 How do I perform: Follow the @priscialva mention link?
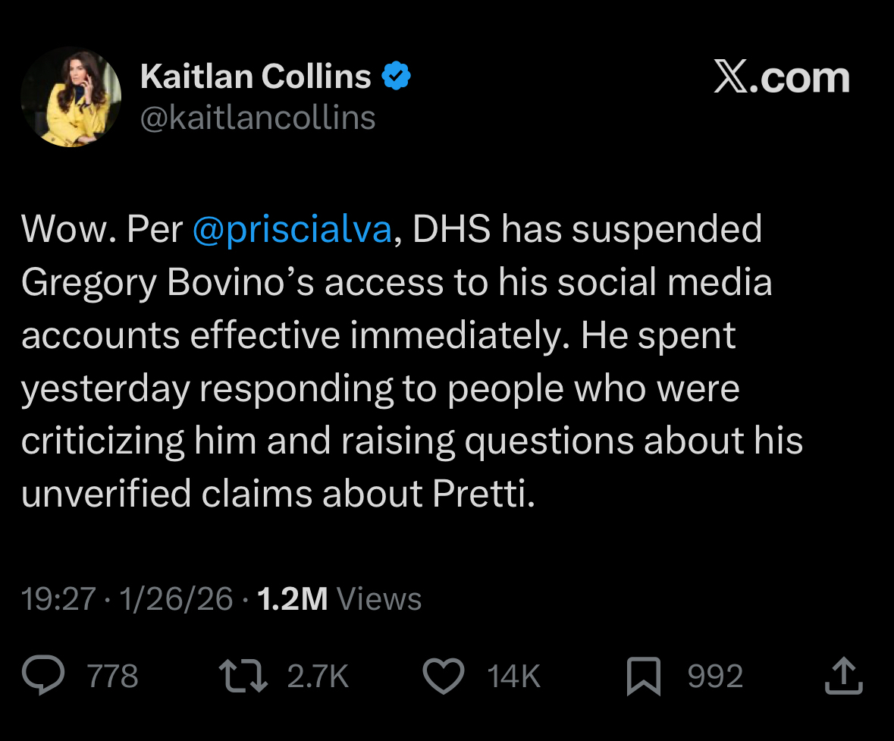tap(292, 230)
